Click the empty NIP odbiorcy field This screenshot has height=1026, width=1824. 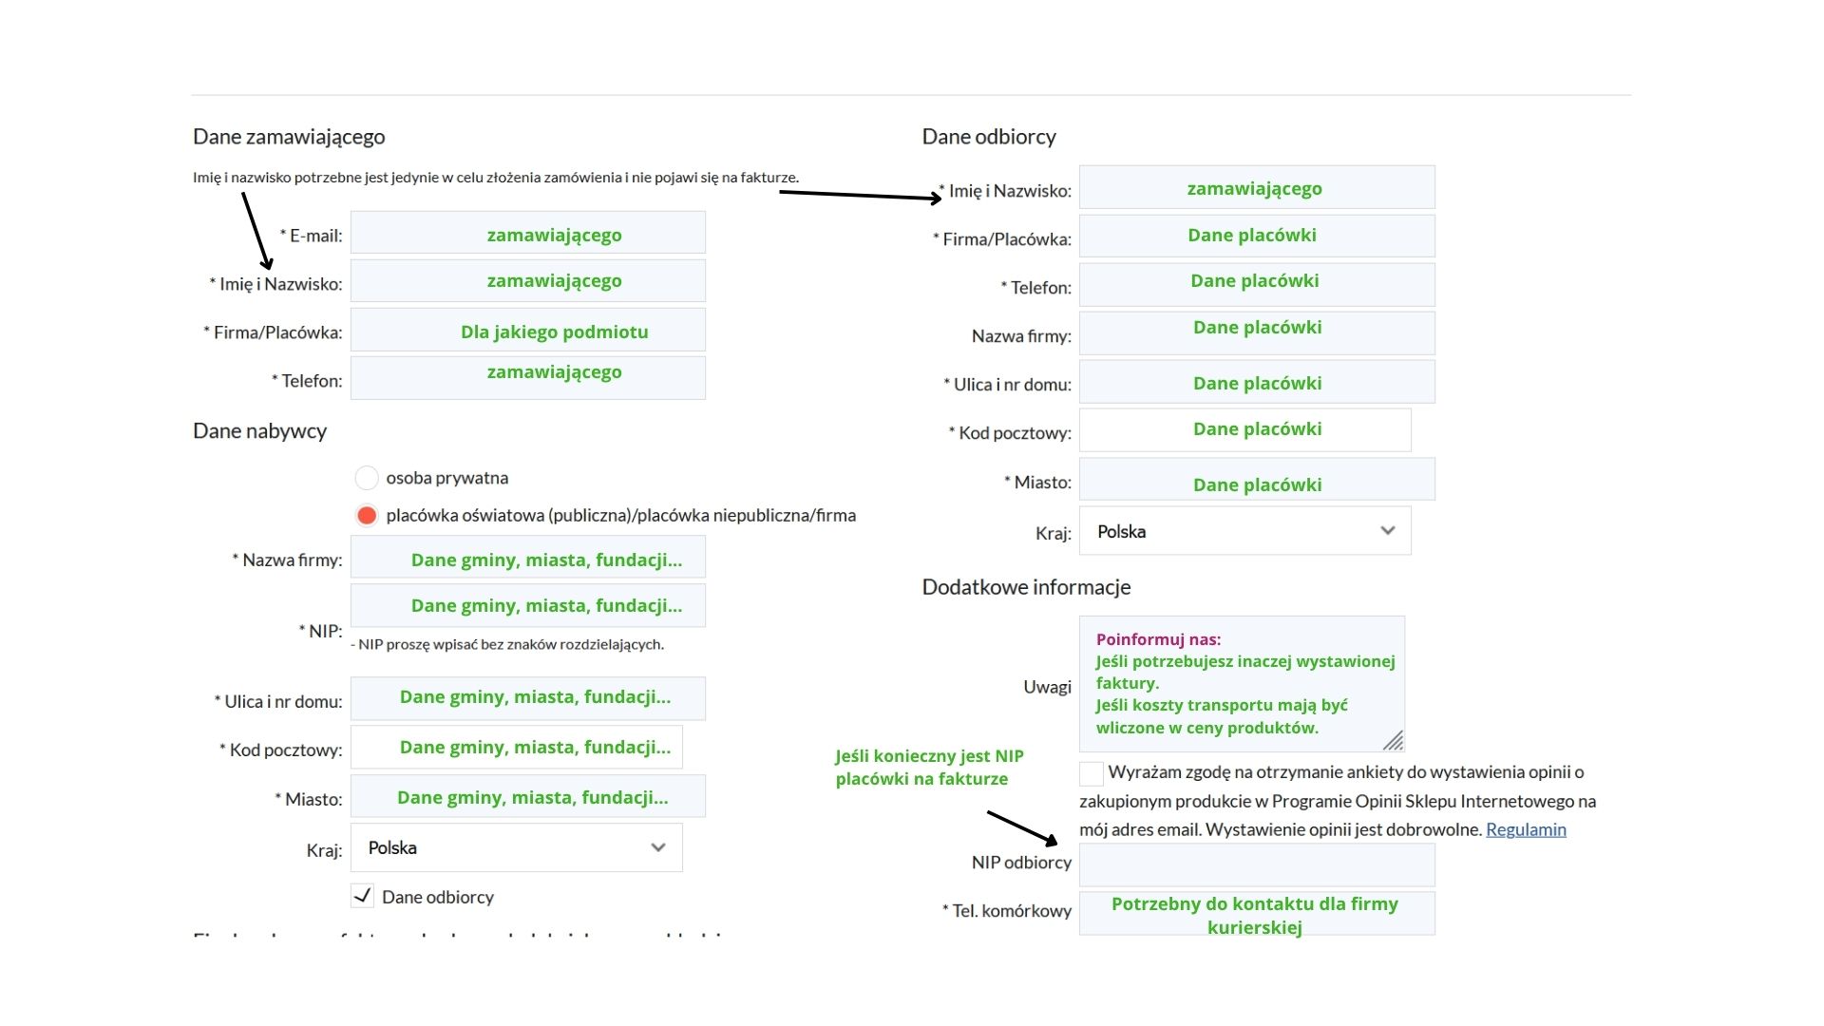pos(1257,864)
